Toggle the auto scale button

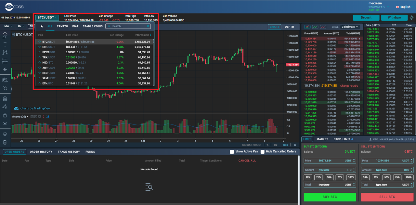point(285,145)
